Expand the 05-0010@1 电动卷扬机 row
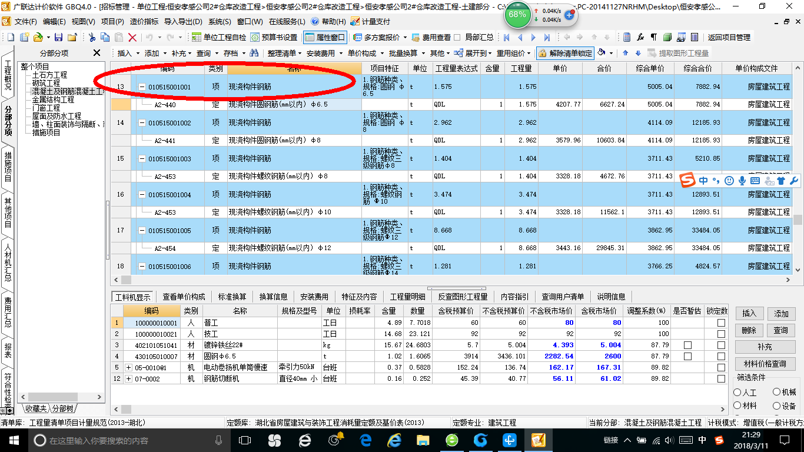The width and height of the screenshot is (804, 452). (x=129, y=367)
